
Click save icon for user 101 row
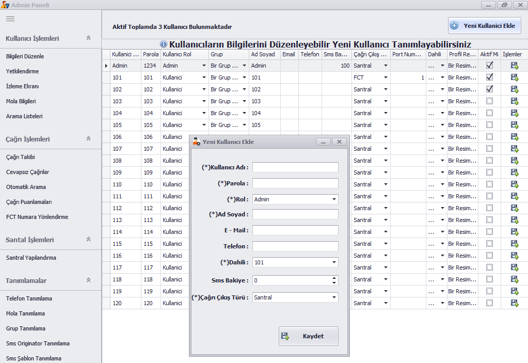[x=514, y=77]
